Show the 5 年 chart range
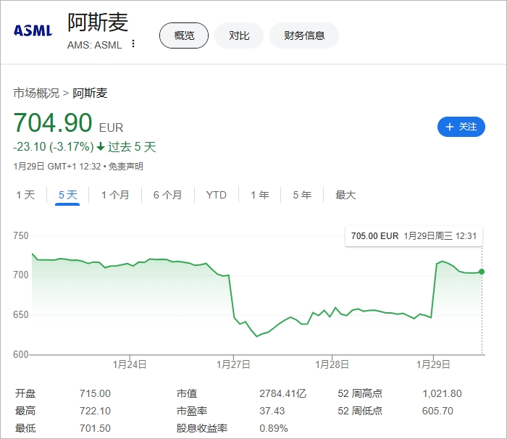The height and width of the screenshot is (439, 507). coord(302,195)
